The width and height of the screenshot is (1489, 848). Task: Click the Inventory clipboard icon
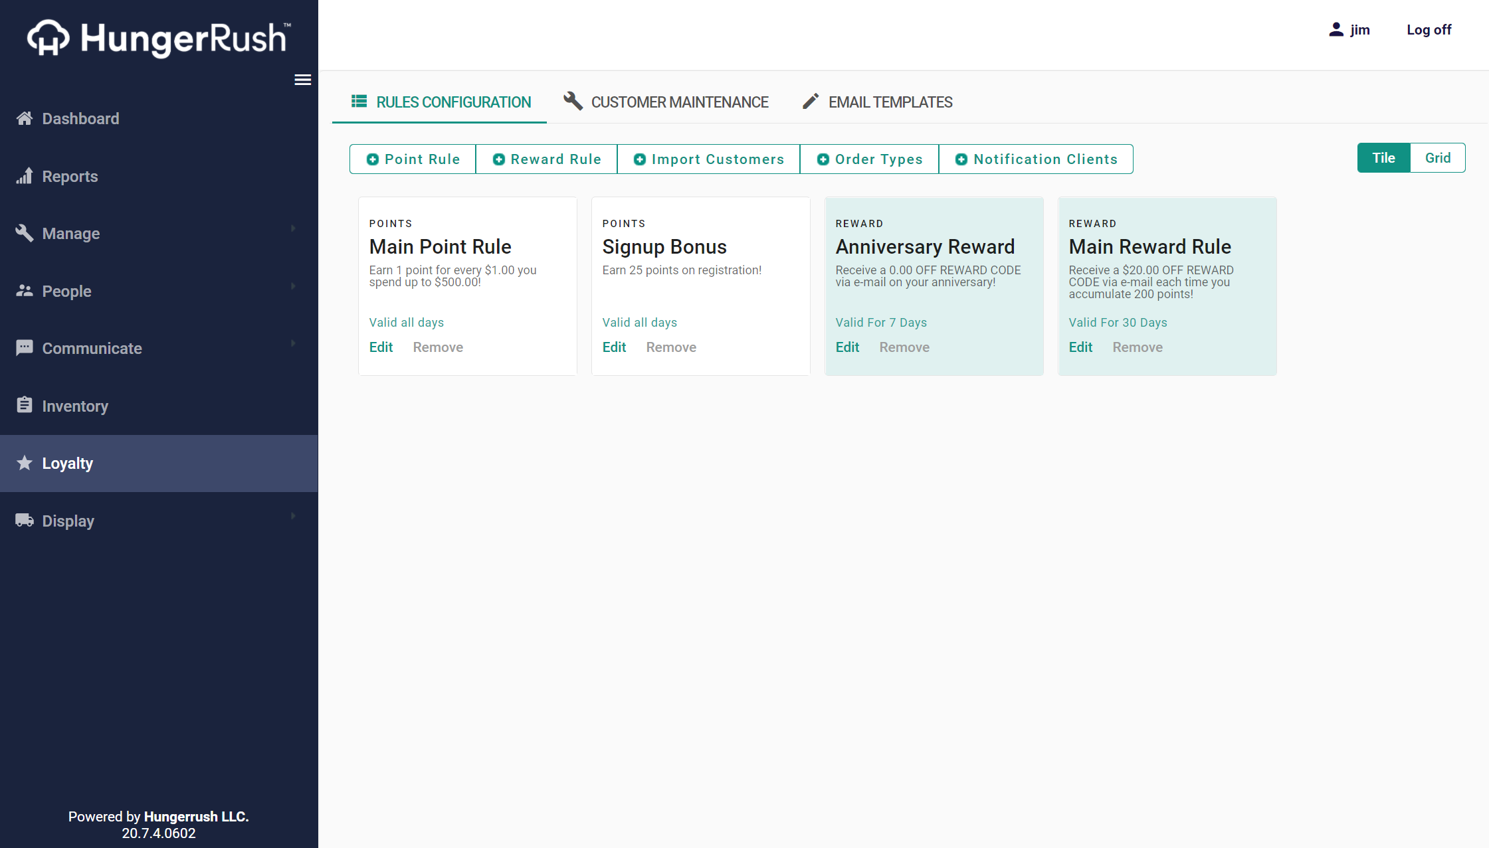click(25, 405)
